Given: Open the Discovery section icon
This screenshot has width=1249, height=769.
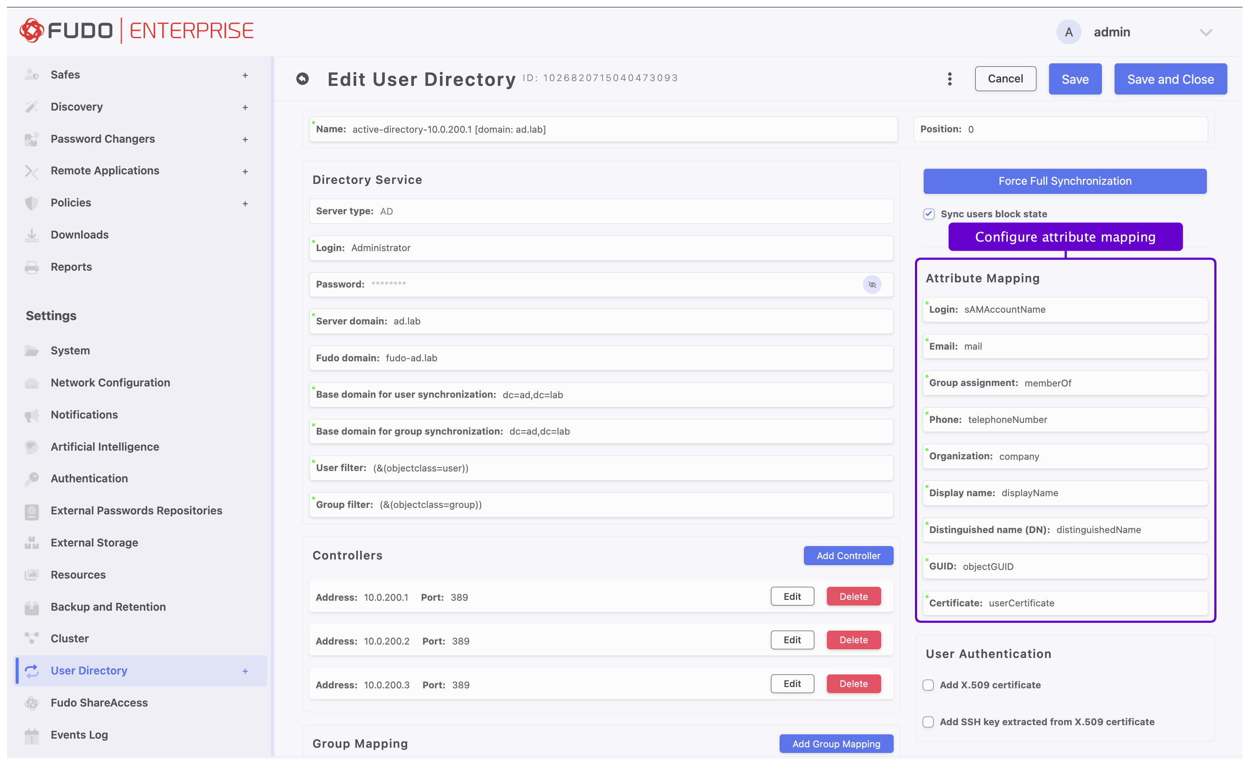Looking at the screenshot, I should [32, 106].
